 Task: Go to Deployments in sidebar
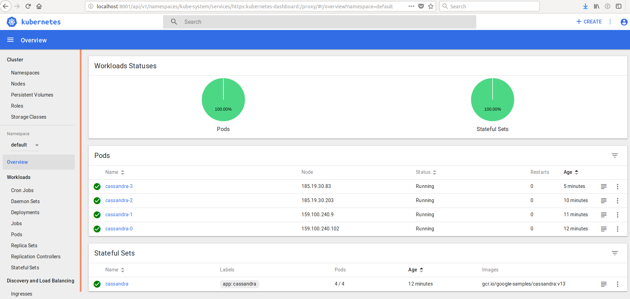pyautogui.click(x=25, y=212)
